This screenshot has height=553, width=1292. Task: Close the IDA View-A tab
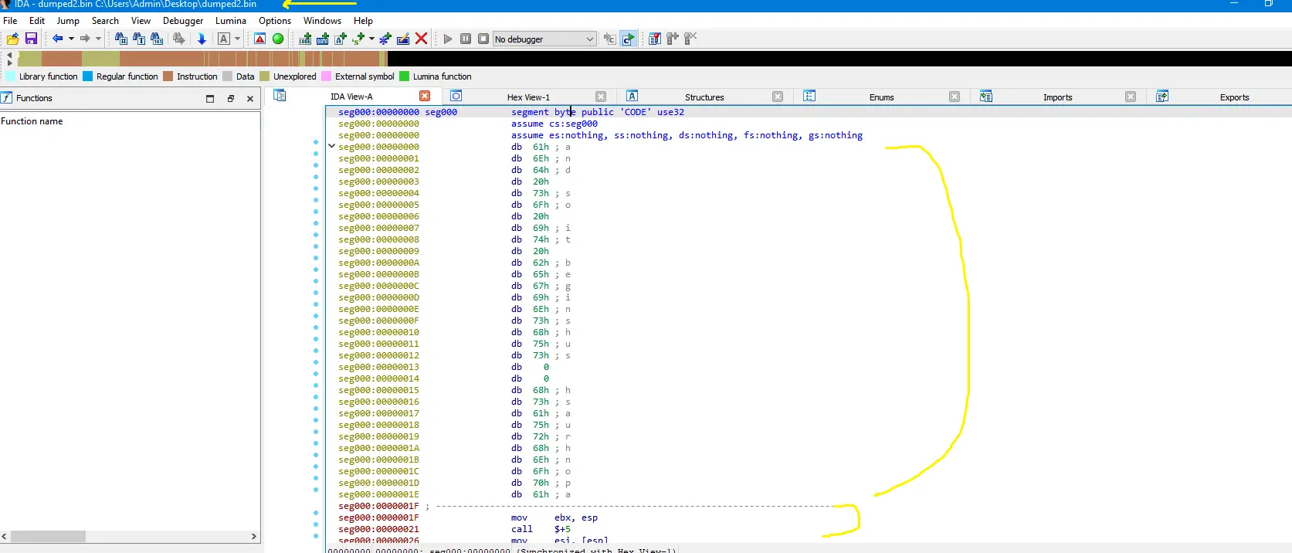point(425,96)
